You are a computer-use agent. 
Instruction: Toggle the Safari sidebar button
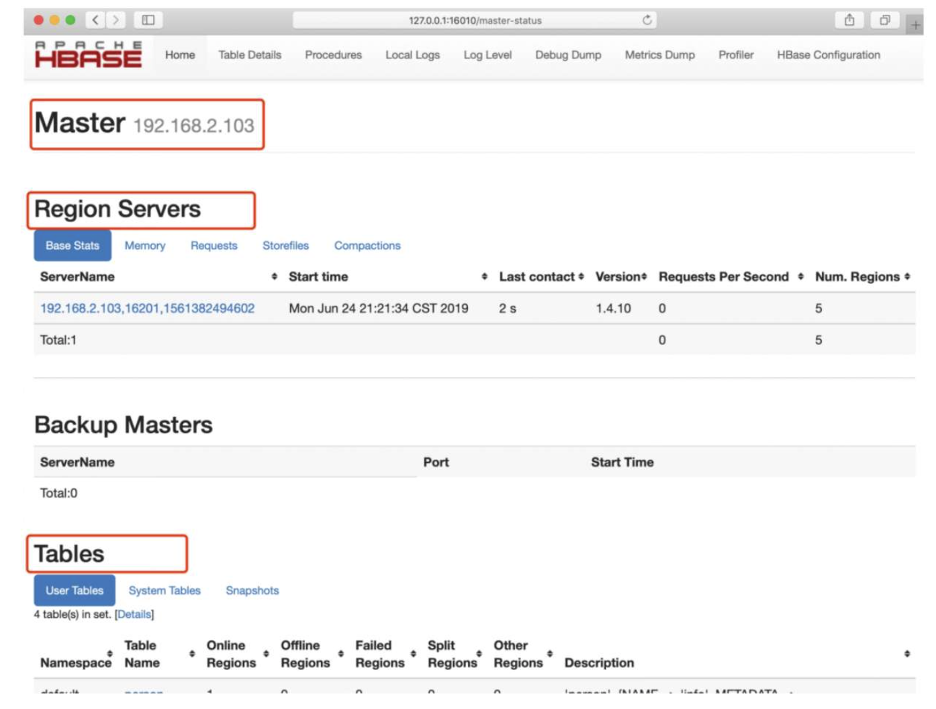point(148,20)
